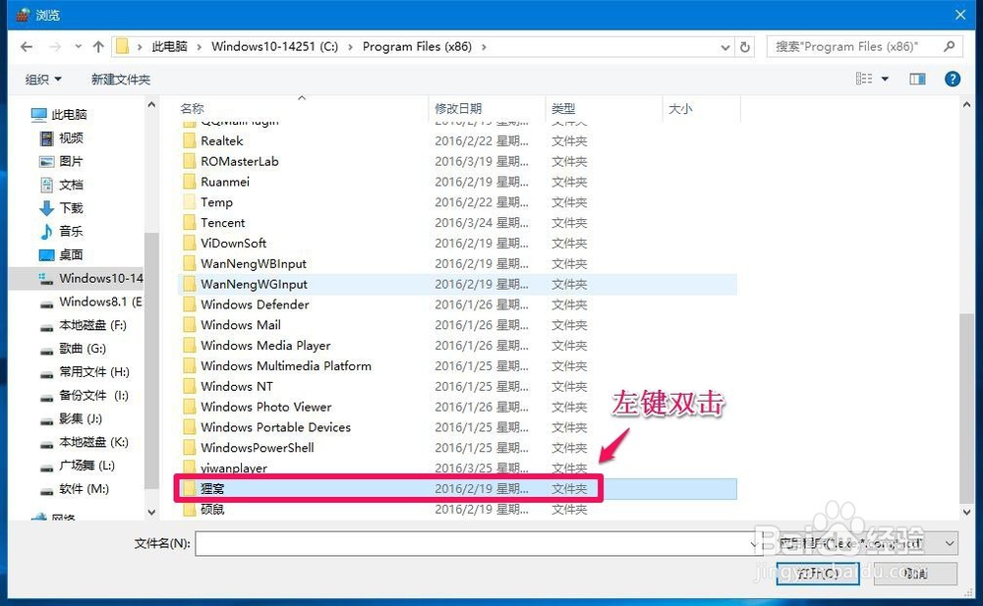Open the address bar history dropdown
The width and height of the screenshot is (983, 606).
point(724,46)
